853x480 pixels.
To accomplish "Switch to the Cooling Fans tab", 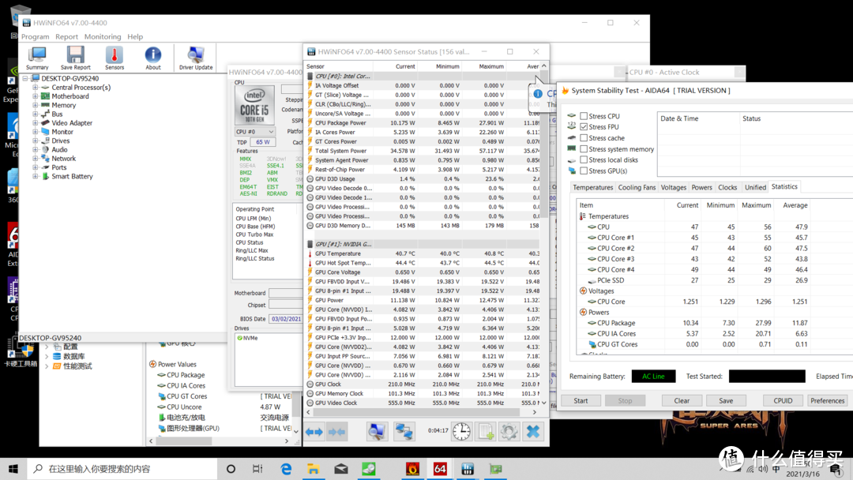I will pyautogui.click(x=637, y=188).
